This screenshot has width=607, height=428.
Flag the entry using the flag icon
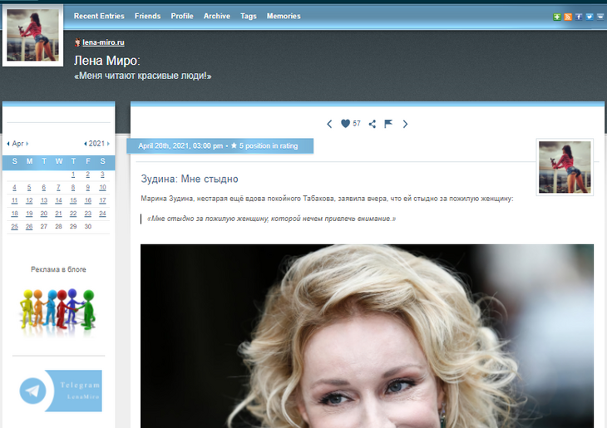[x=388, y=124]
